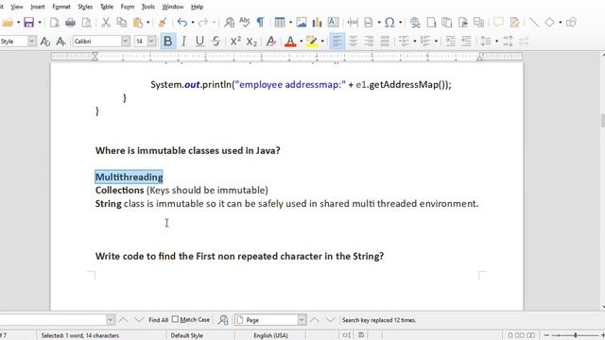Select the diamond basic shape tool
Viewport: 605px width, 340px height.
(x=549, y=23)
